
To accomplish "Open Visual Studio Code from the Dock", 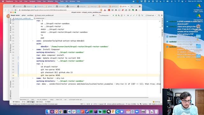I will coord(69,111).
